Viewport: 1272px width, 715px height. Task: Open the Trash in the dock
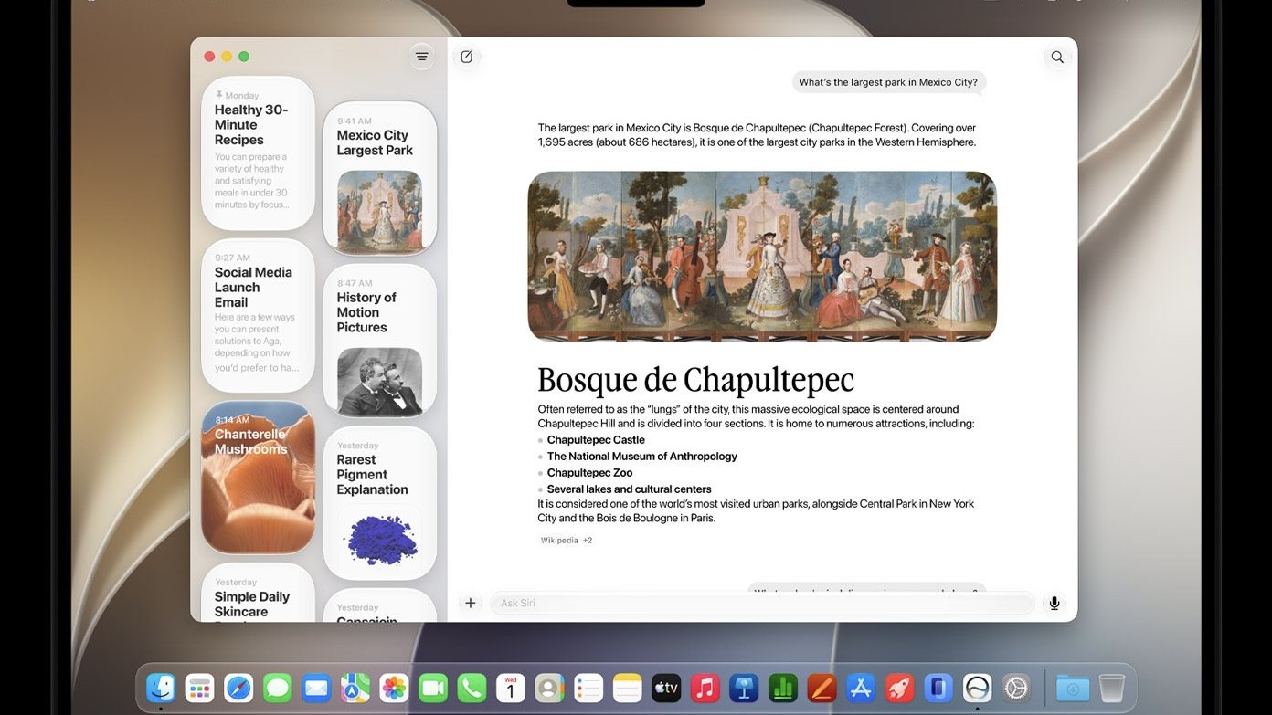[x=1111, y=688]
